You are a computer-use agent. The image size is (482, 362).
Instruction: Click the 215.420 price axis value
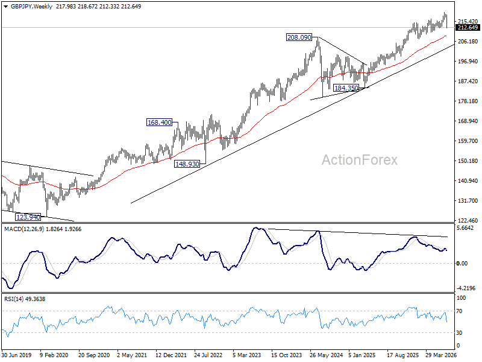468,21
